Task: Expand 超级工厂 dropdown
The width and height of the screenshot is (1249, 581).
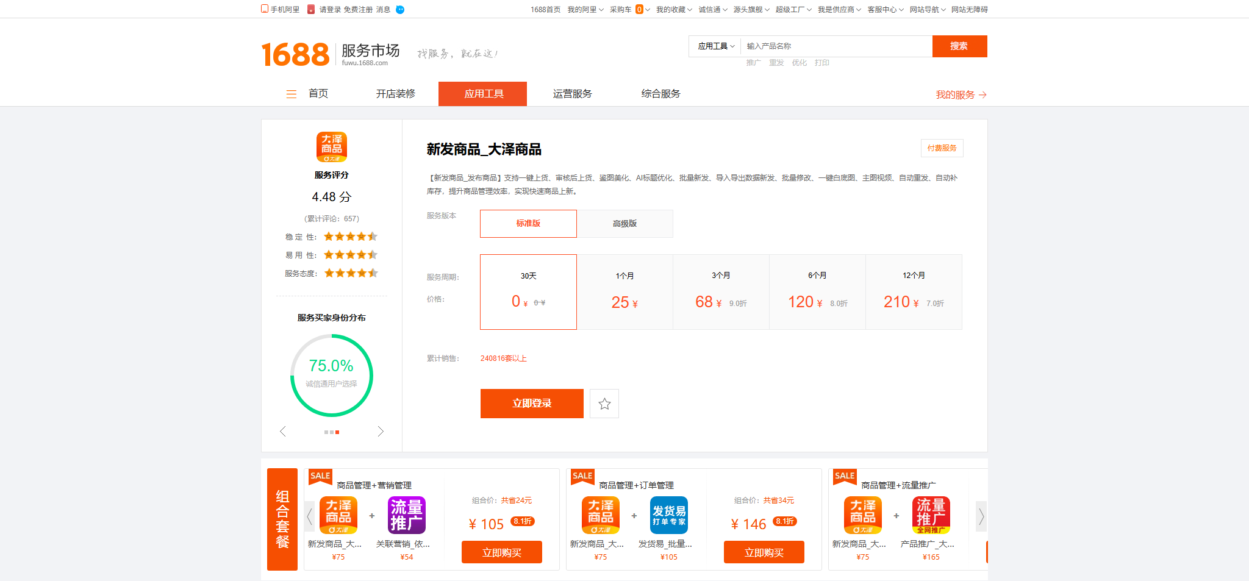Action: 793,9
